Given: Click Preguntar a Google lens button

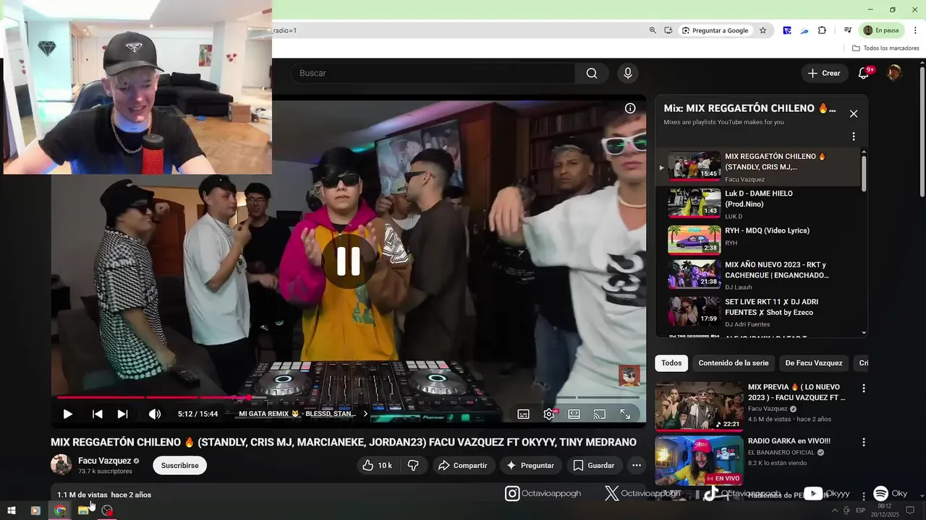Looking at the screenshot, I should pos(715,30).
